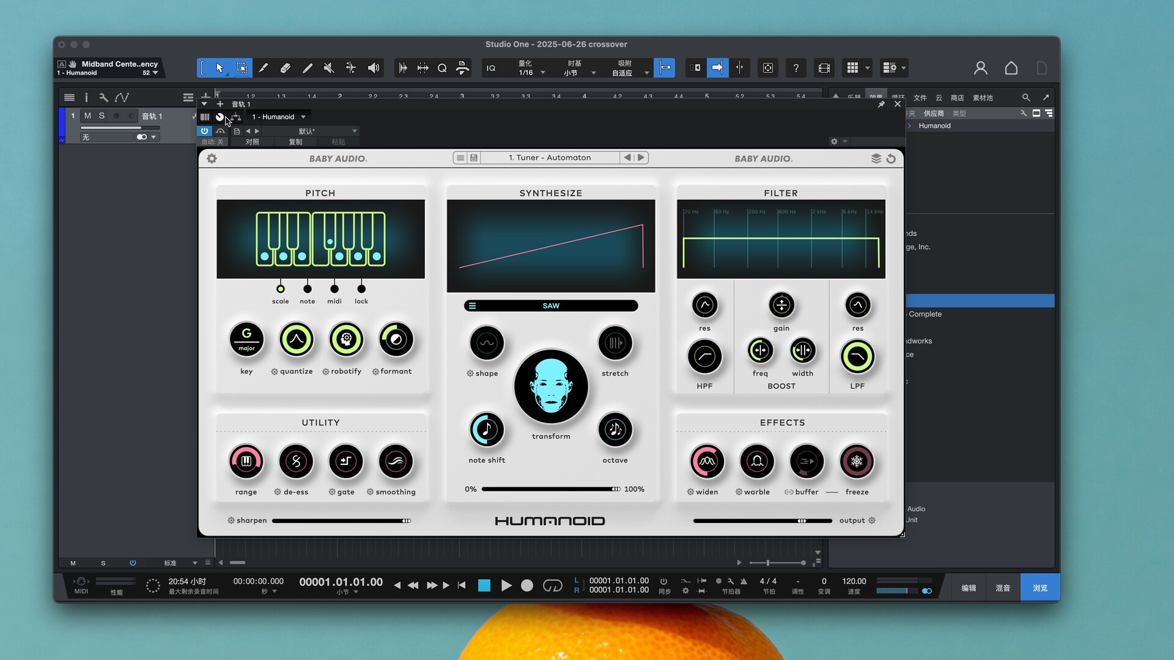Sort browser by 类型
Viewport: 1174px width, 660px height.
coord(959,114)
